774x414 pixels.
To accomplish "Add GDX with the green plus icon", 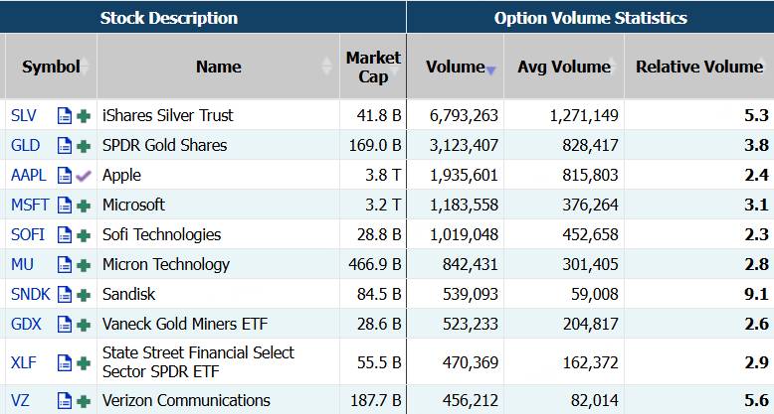I will pyautogui.click(x=84, y=325).
